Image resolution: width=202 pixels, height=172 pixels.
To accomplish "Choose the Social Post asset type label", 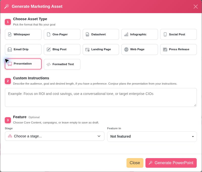I will pyautogui.click(x=177, y=34).
